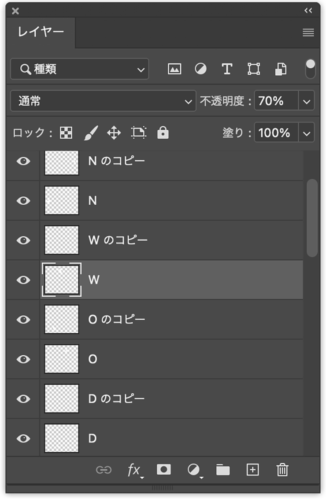
Task: Filter layers by adjustment layer type
Action: (x=201, y=69)
